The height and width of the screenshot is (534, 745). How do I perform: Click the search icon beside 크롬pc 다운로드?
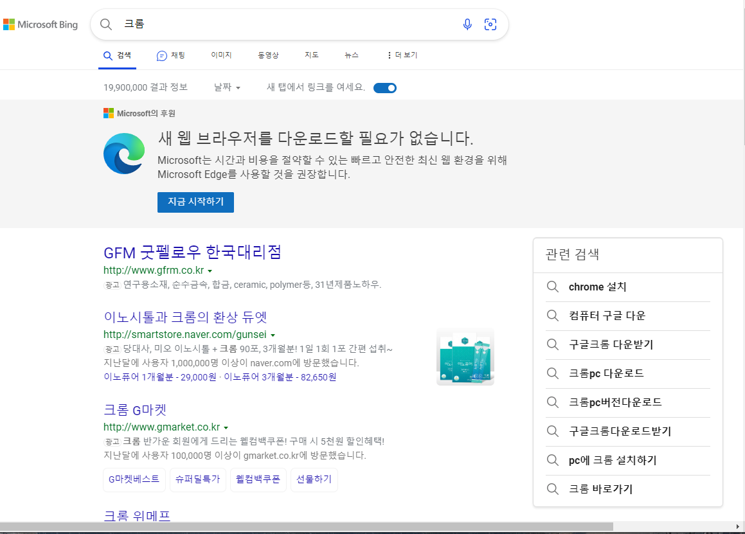coord(552,373)
